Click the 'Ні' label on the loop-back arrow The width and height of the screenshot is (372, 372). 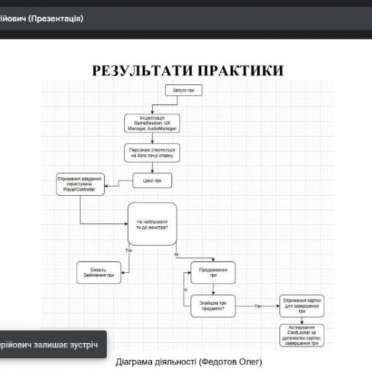[185, 289]
